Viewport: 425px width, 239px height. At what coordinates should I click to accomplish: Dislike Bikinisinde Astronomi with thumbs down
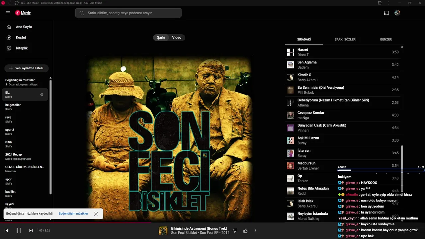(235, 231)
